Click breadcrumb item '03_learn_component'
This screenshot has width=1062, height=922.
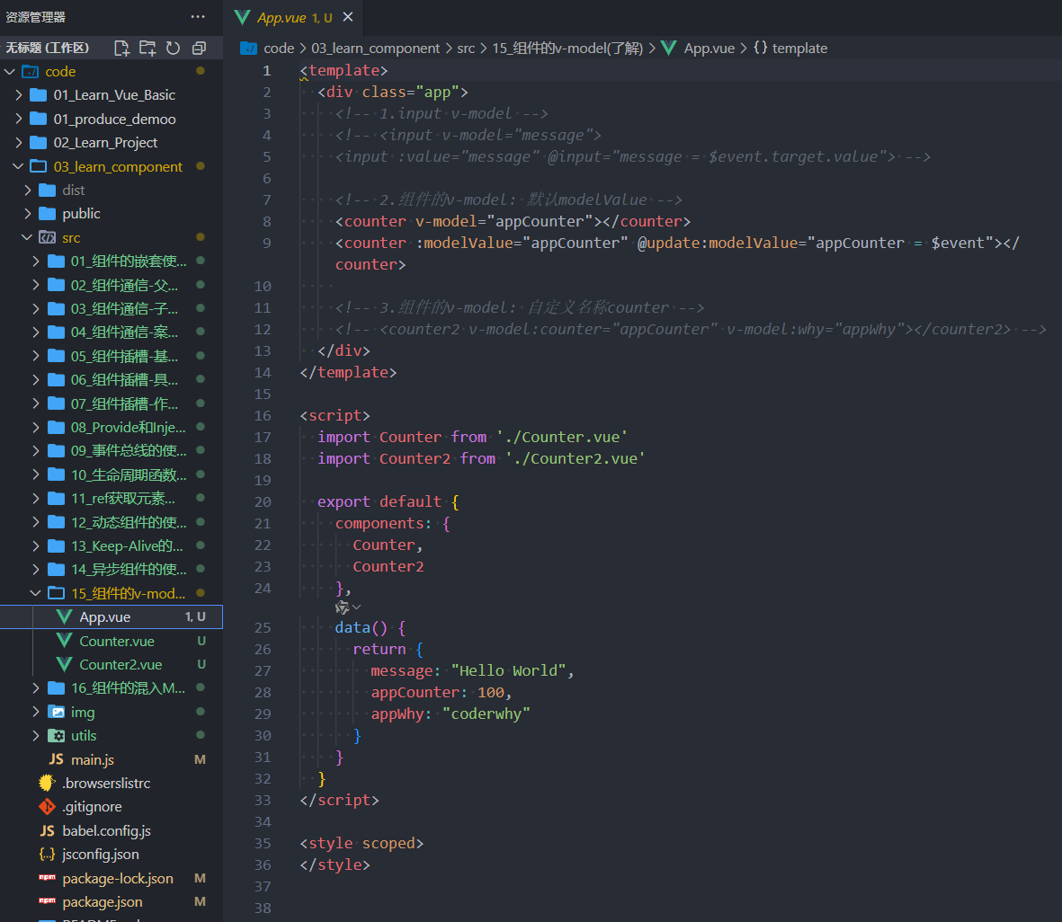pos(375,48)
